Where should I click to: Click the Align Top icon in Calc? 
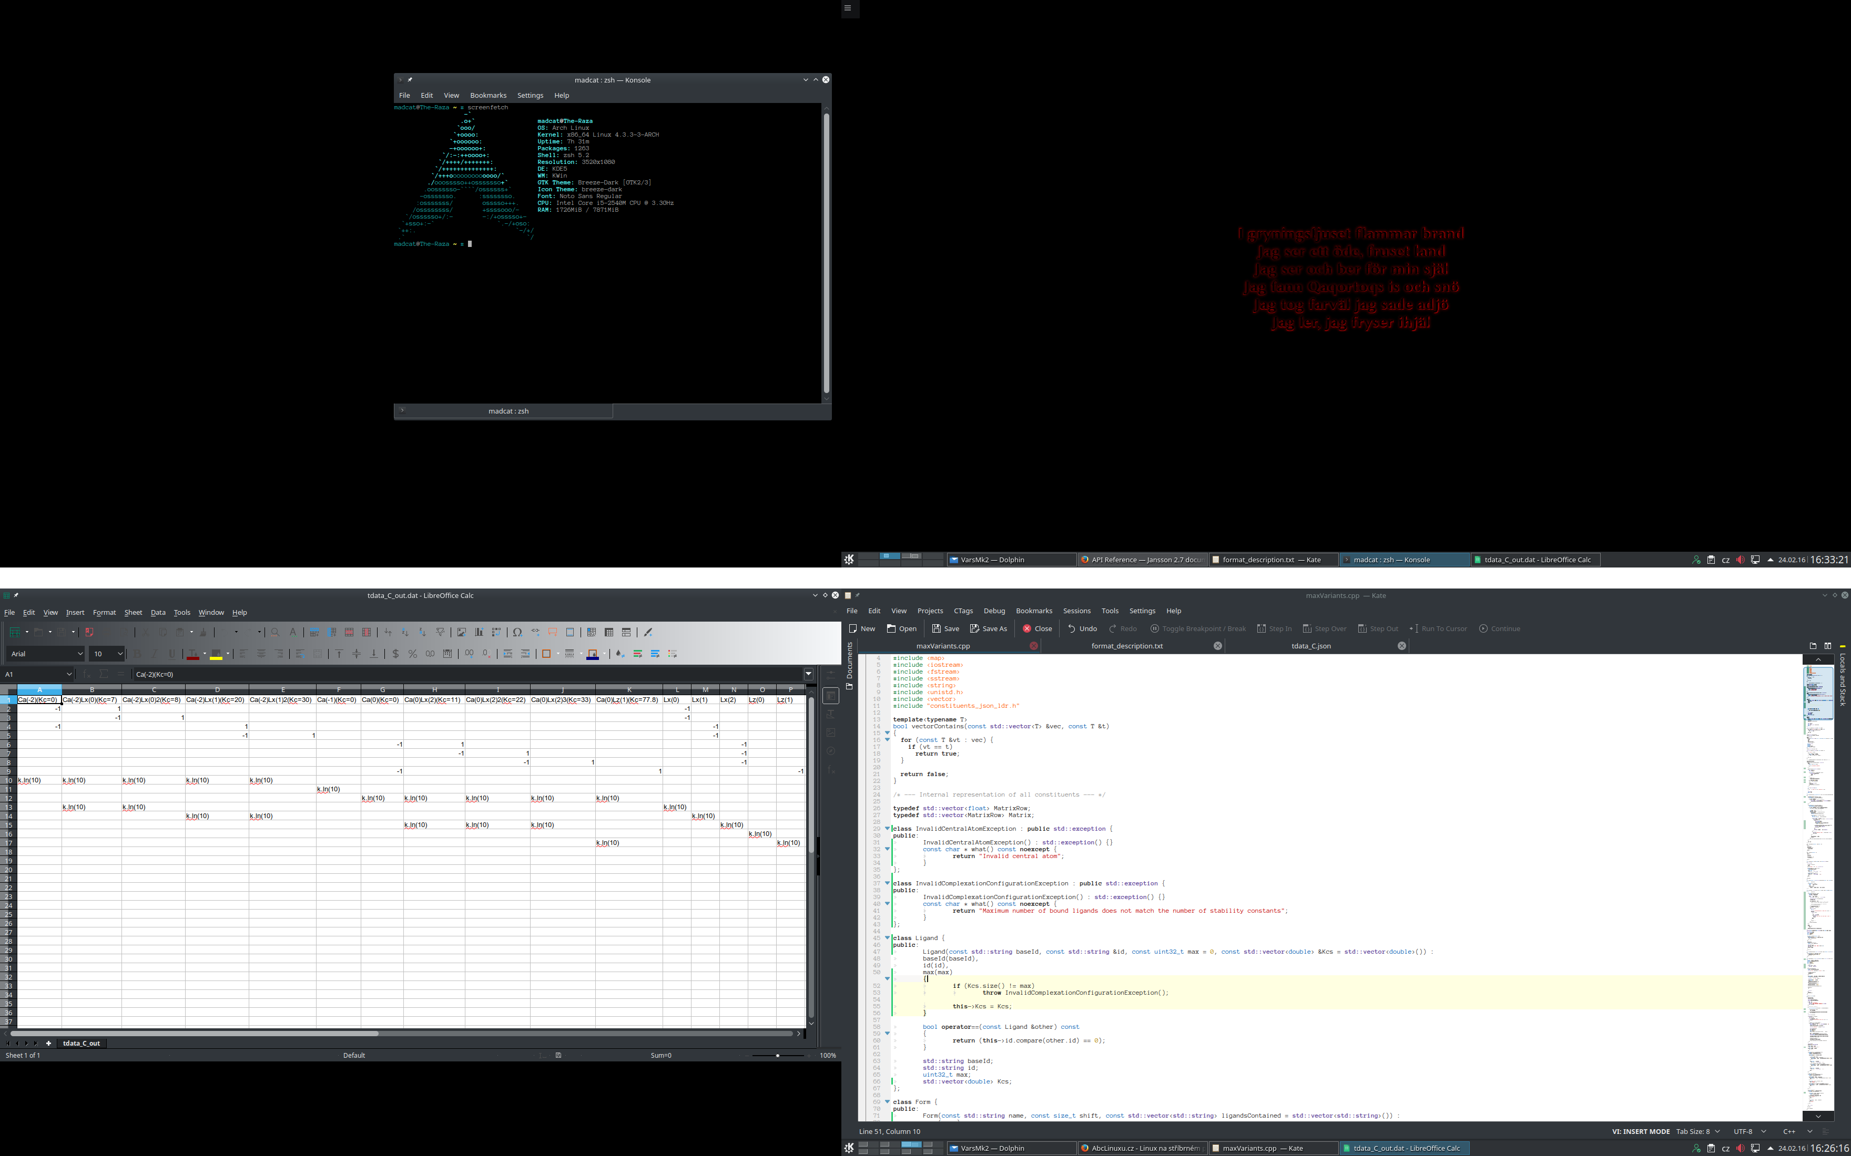339,654
